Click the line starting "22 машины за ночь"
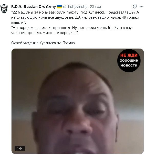 tap(75, 12)
